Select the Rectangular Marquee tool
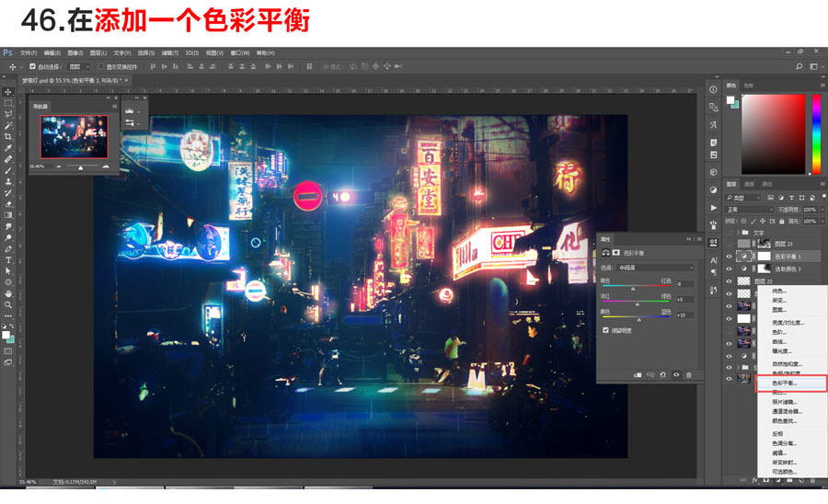Viewport: 828px width, 504px height. (8, 103)
